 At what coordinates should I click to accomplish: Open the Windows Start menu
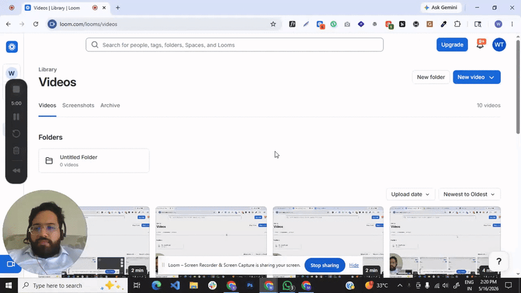click(9, 285)
